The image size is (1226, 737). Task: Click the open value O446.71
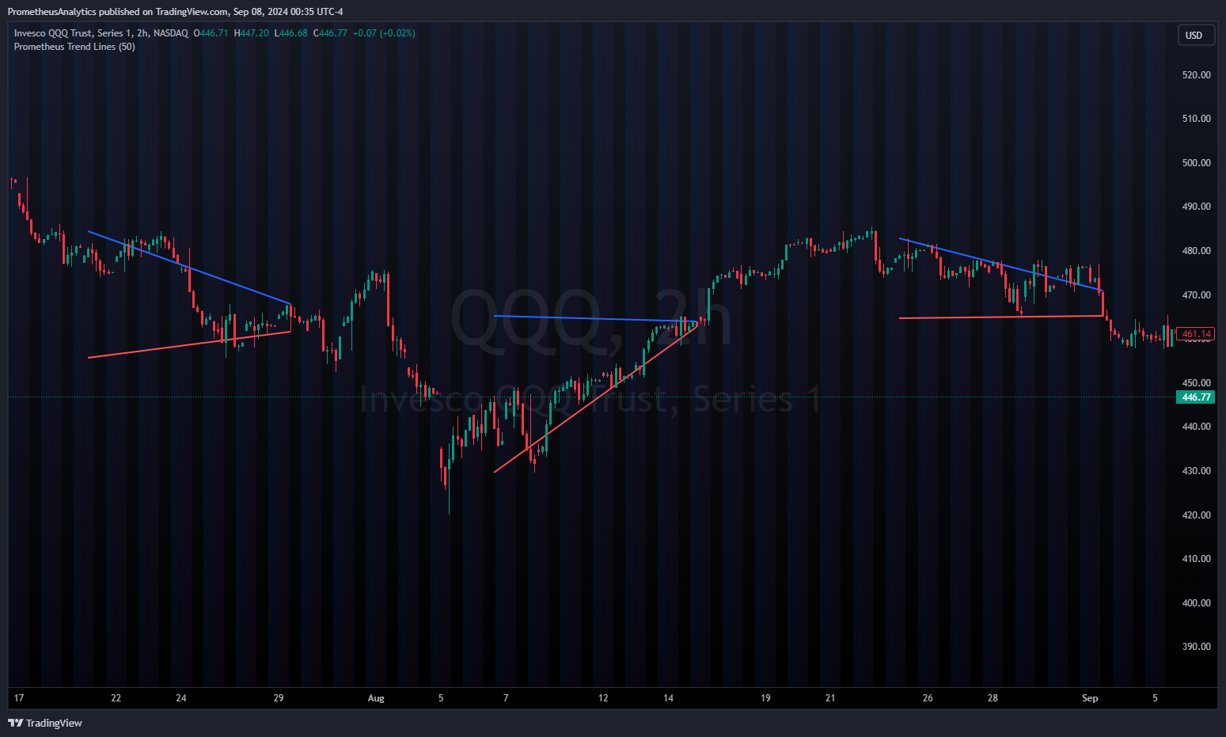[211, 33]
